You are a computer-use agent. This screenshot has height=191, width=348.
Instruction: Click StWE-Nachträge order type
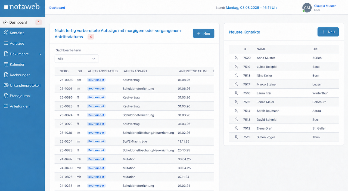click(x=135, y=141)
